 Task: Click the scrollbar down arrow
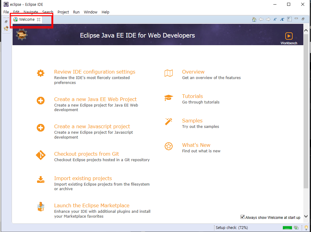pyautogui.click(x=306, y=216)
